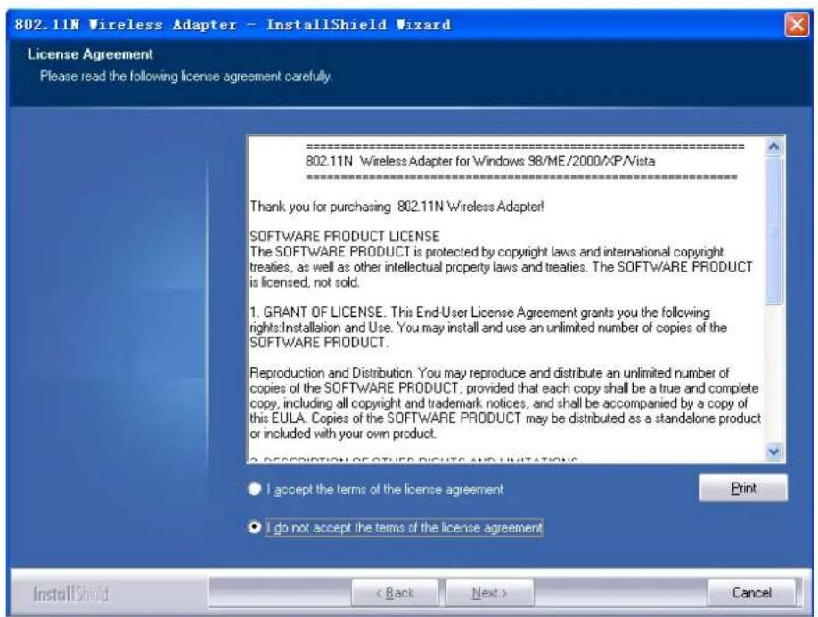
Task: Click the '802.11N Wireless Adapter for Windows' header line
Action: 480,161
